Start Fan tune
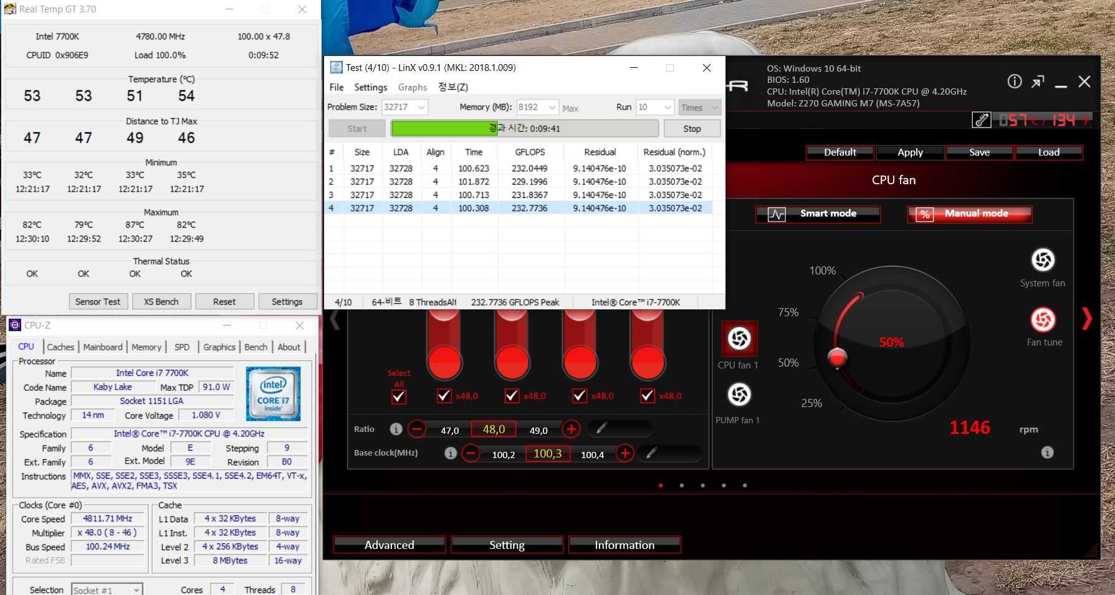Screen dimensions: 1115x595 click(1043, 320)
